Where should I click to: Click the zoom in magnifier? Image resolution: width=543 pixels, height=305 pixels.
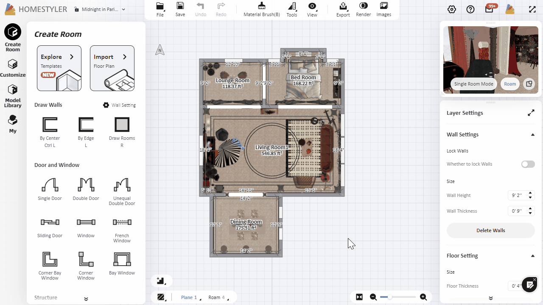[x=423, y=297]
